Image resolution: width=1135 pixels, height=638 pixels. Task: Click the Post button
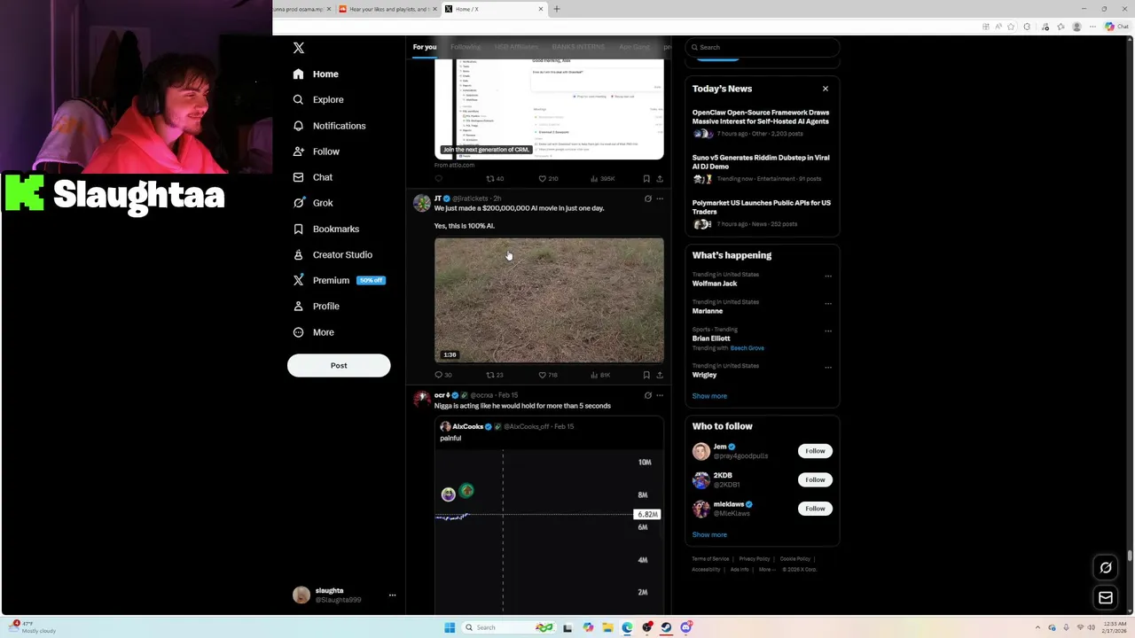pyautogui.click(x=339, y=365)
